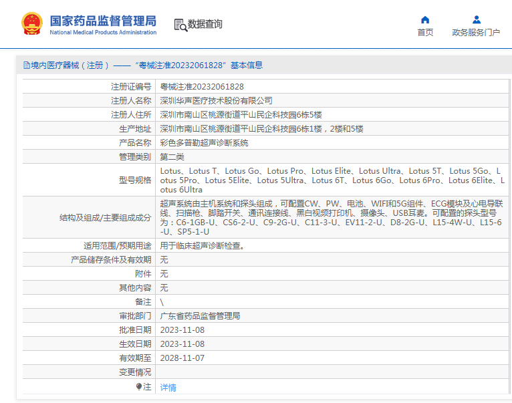512x403 pixels.
Task: Select registrant name 深圳华声医疗技术股份有限公司
Action: click(x=216, y=101)
